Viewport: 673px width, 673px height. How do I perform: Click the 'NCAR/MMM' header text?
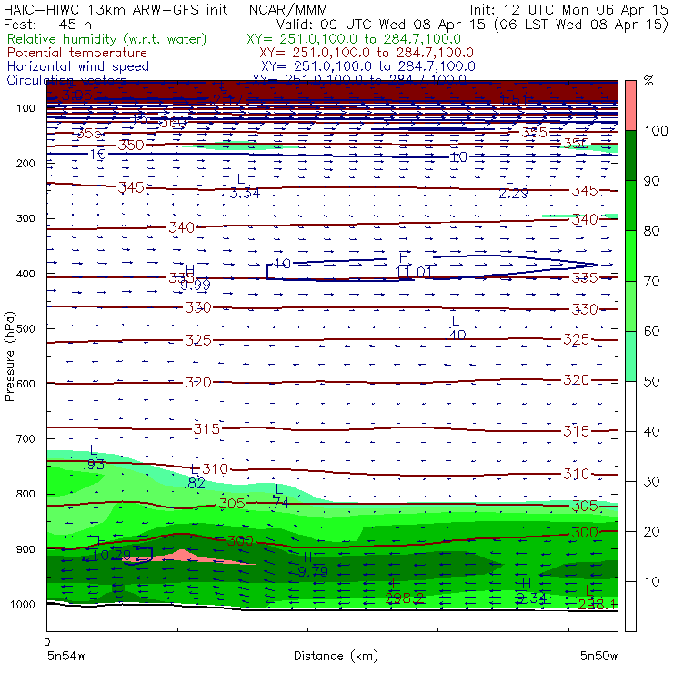point(288,10)
